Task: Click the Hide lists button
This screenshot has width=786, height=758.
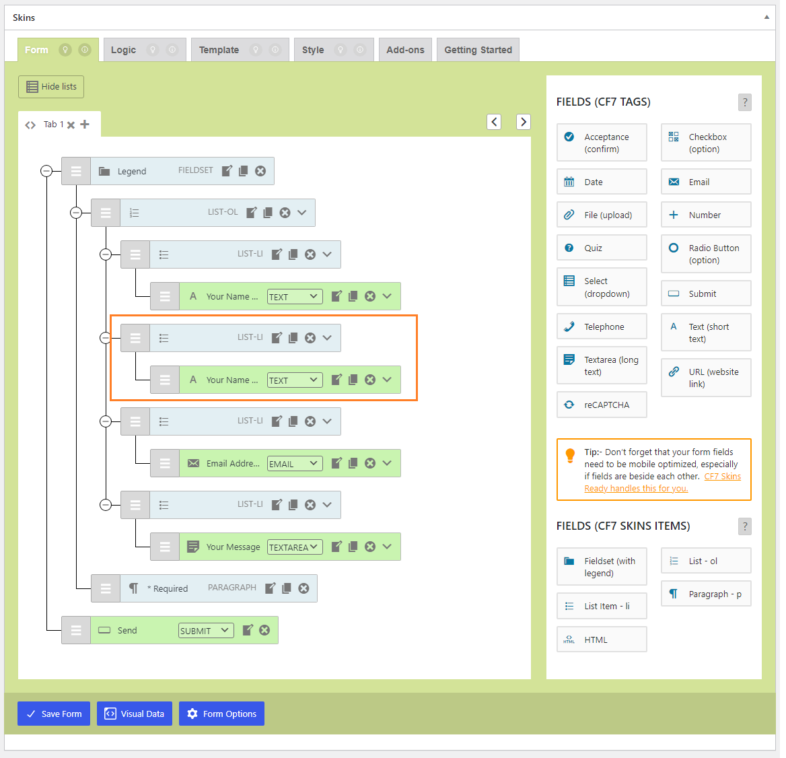Action: point(51,87)
